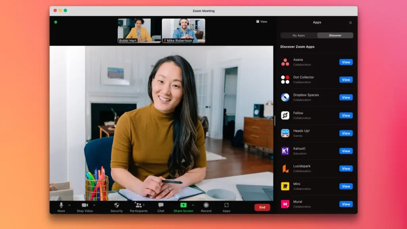Switch to the My Apps tab
The image size is (407, 229).
pyautogui.click(x=298, y=35)
